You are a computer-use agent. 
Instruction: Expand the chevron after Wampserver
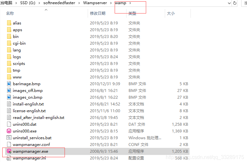[x=111, y=3]
